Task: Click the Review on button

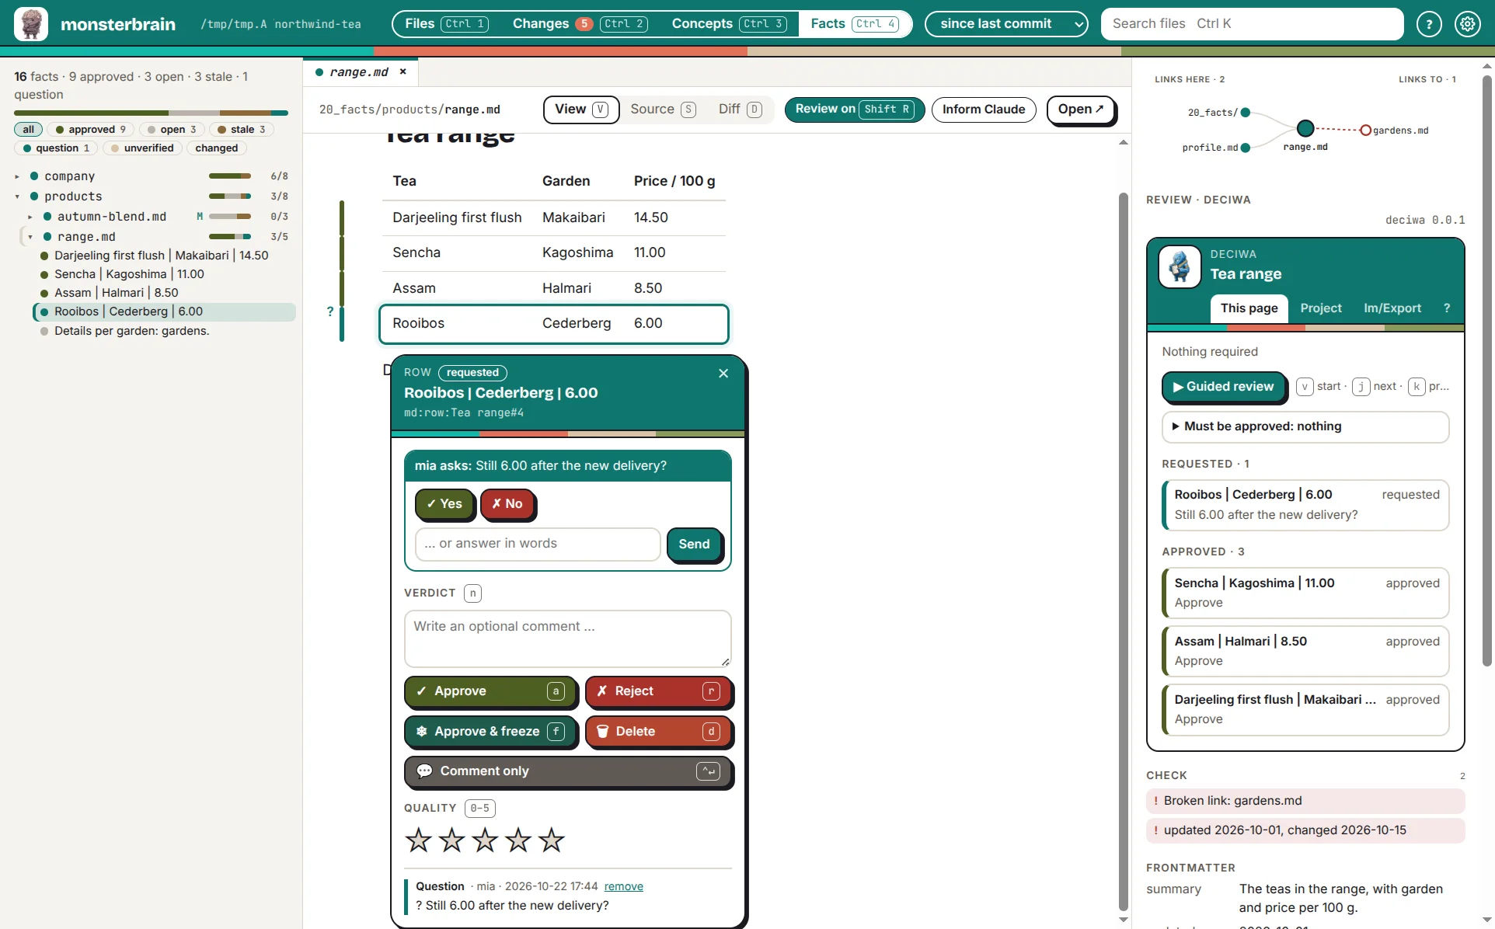Action: click(854, 110)
